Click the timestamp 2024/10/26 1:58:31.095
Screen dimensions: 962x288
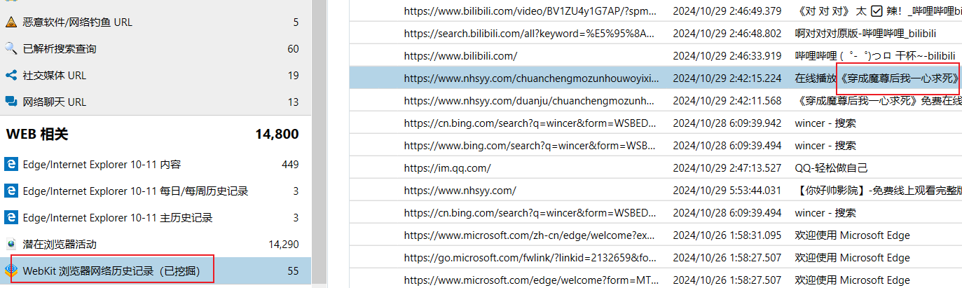(x=727, y=235)
